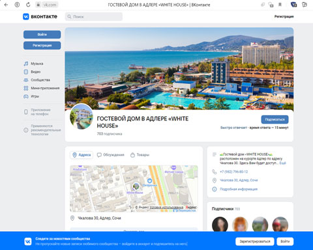Open the first subscriber avatar
The height and width of the screenshot is (250, 313).
(x=220, y=225)
